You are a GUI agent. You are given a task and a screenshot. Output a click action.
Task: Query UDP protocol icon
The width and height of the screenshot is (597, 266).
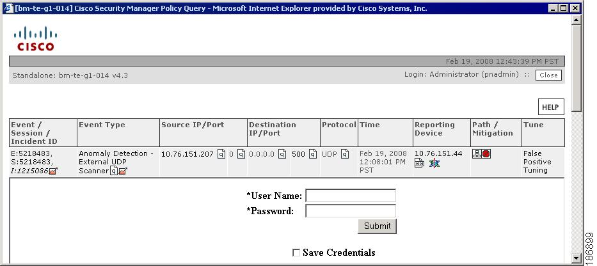coord(344,154)
